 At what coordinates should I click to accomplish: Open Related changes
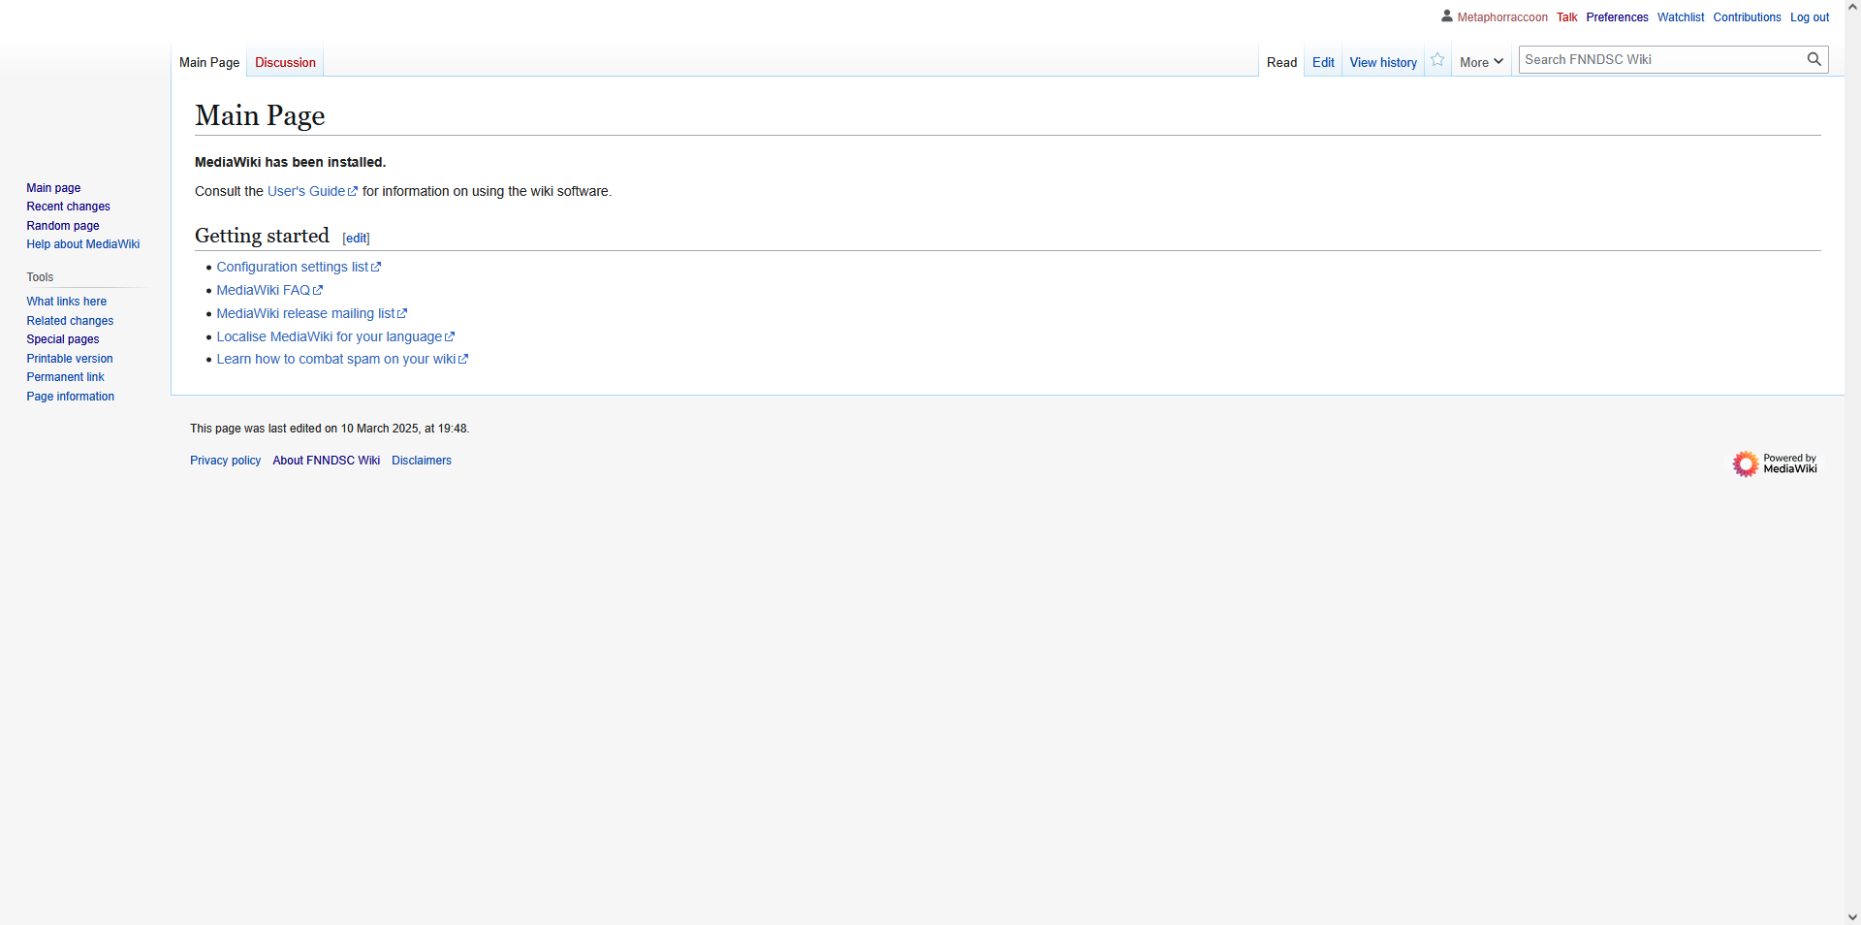70,321
